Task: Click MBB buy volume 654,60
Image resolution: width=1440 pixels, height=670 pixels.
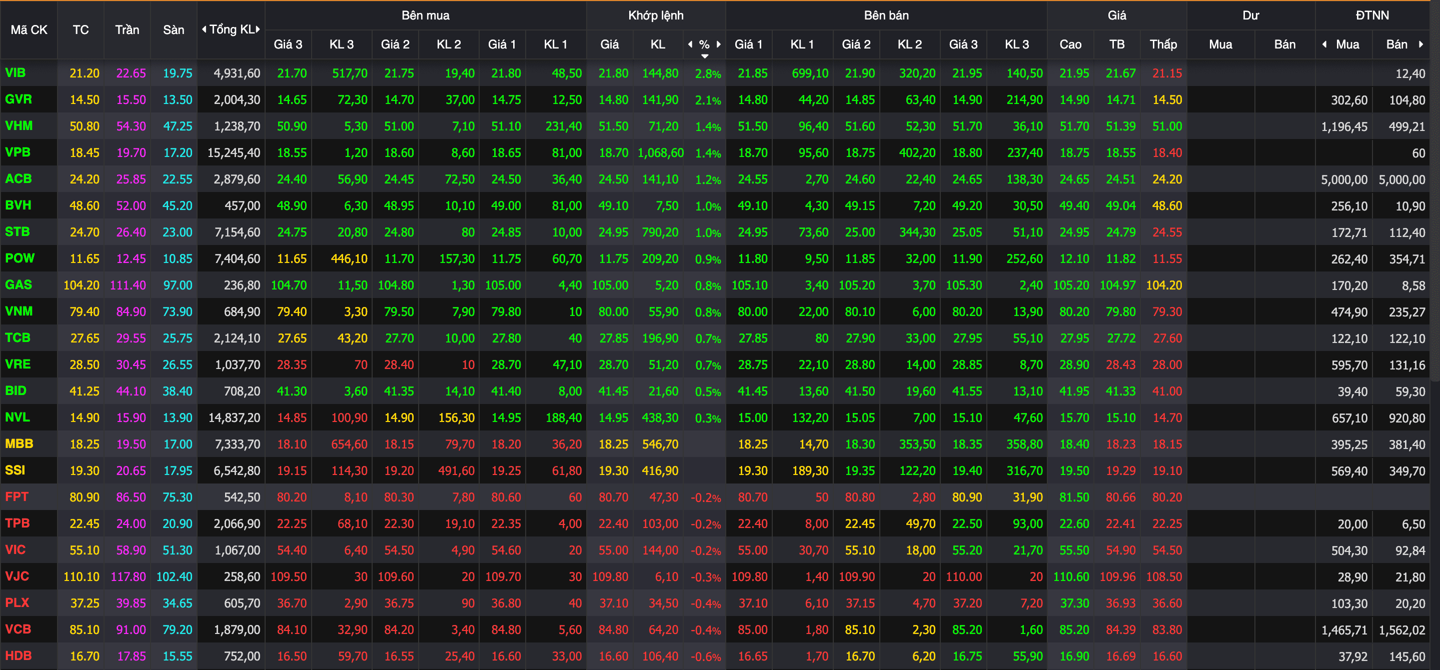Action: pyautogui.click(x=350, y=444)
